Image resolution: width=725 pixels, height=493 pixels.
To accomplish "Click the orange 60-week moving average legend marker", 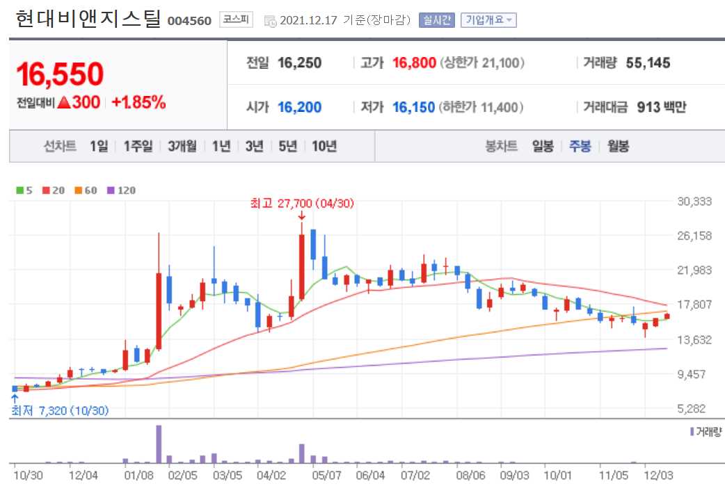I will pos(78,191).
